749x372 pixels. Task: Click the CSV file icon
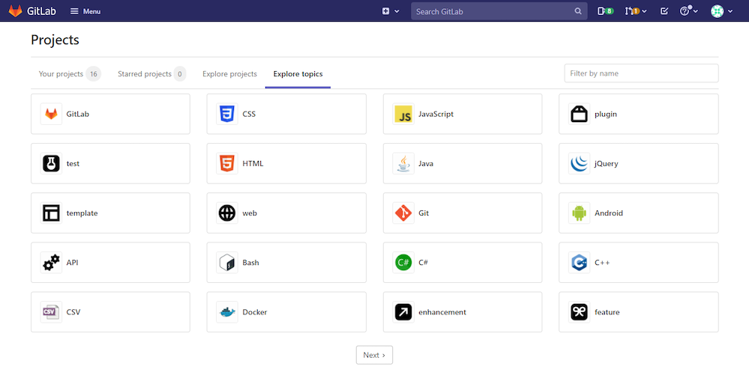coord(51,312)
